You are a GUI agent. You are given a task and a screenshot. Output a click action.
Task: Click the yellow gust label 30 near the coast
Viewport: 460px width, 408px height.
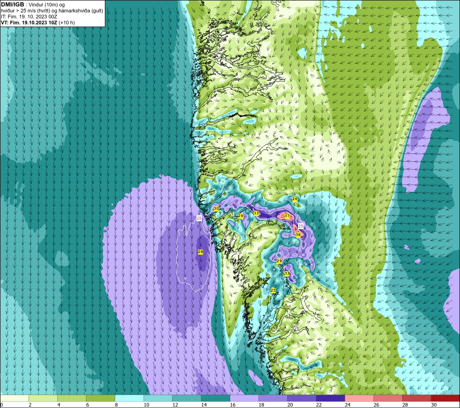tap(216, 208)
